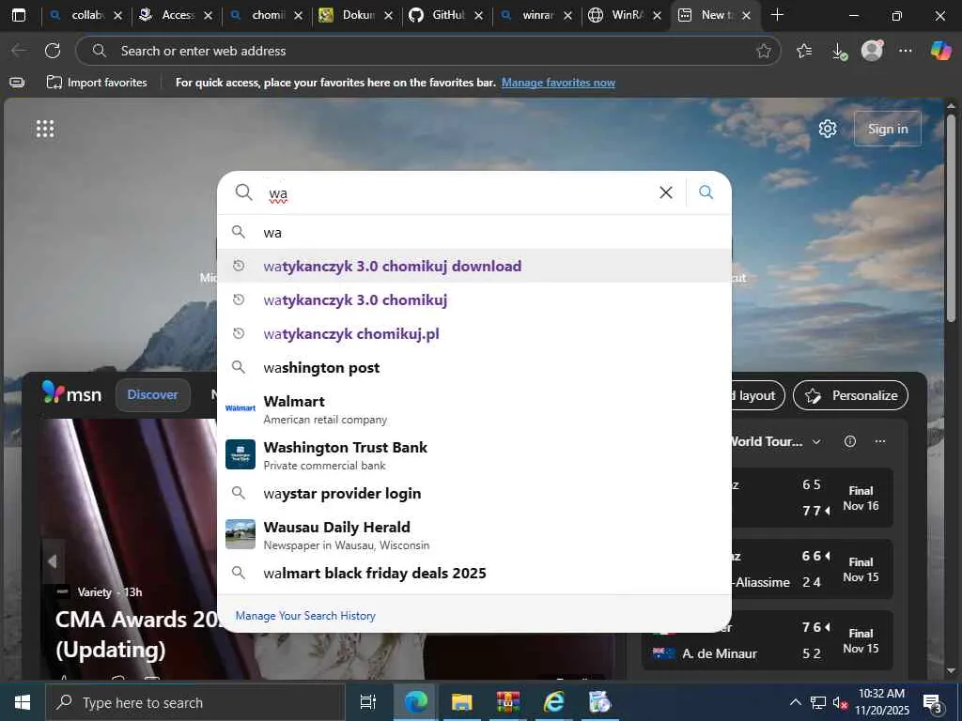Open Settings and more ellipsis menu
The width and height of the screenshot is (962, 721).
click(905, 51)
